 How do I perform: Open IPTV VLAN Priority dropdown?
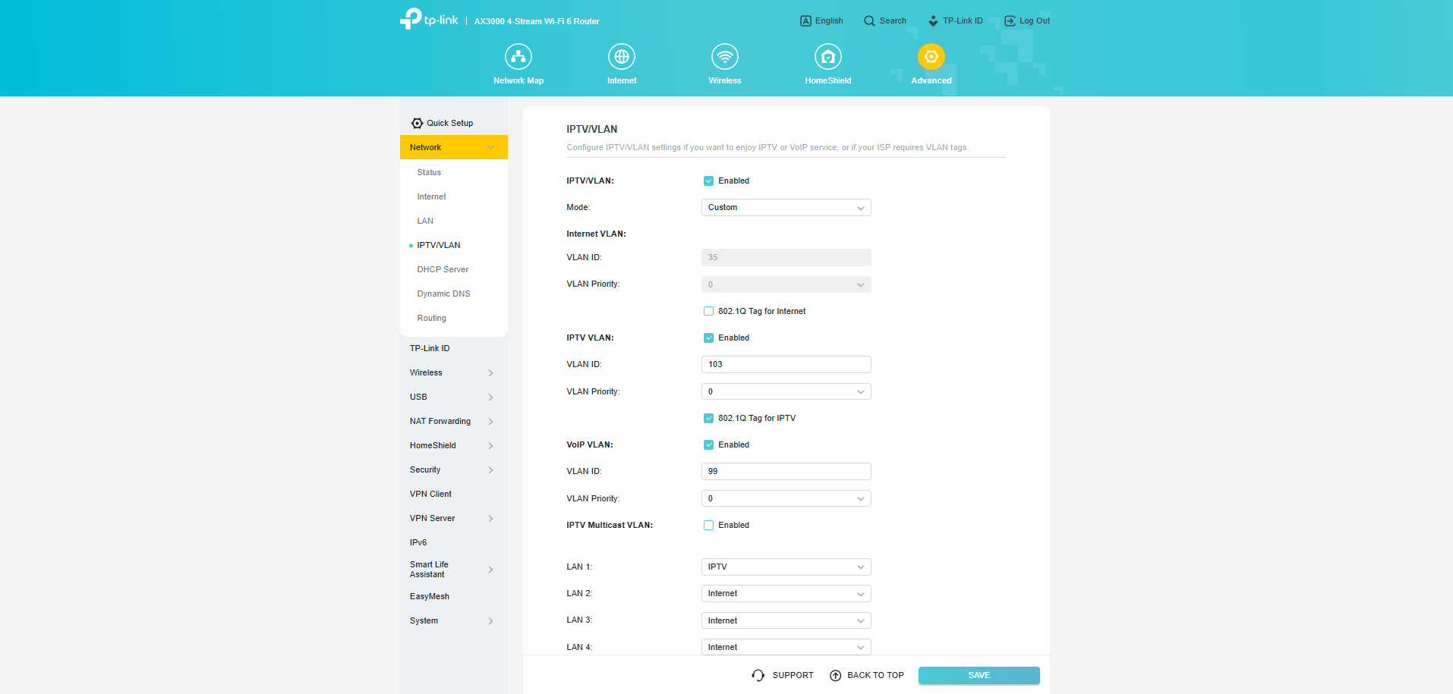point(786,391)
